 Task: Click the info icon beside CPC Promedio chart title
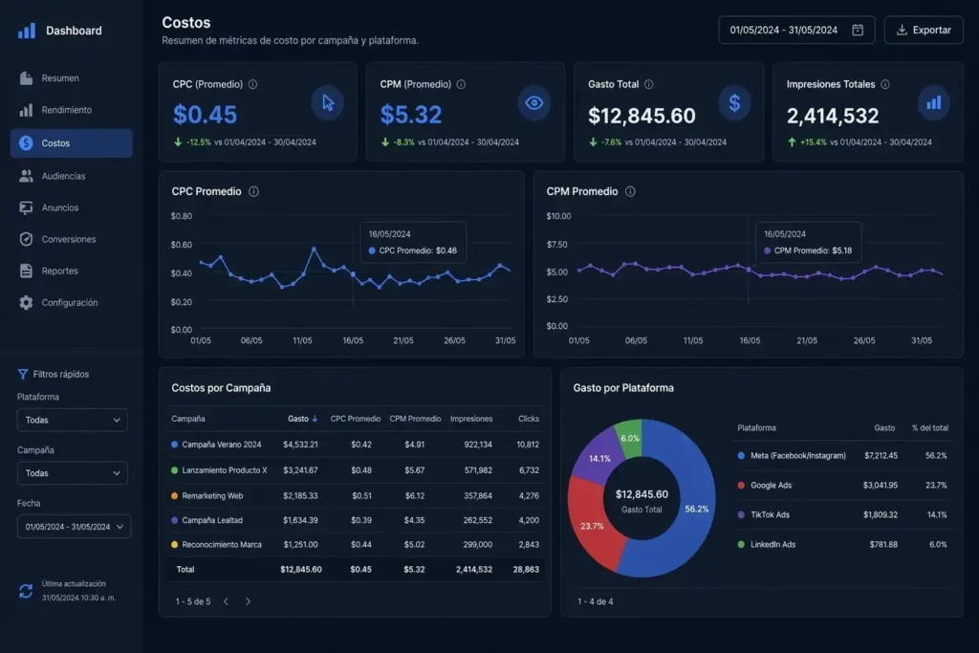253,191
